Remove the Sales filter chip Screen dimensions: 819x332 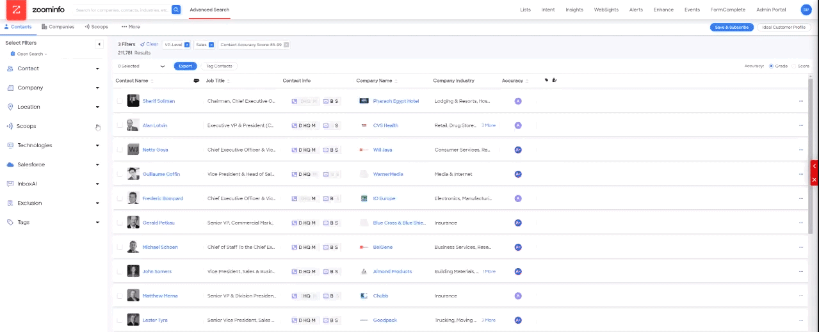tap(211, 45)
